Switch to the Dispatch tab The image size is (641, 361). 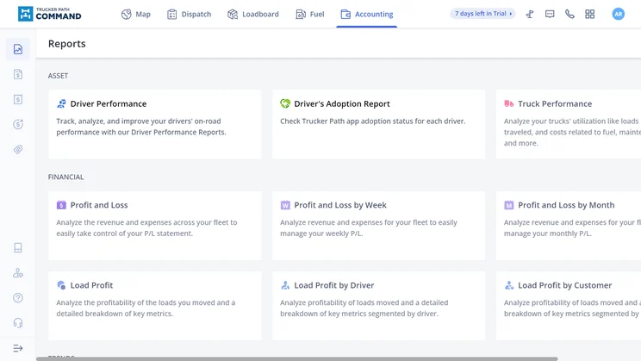pos(190,15)
